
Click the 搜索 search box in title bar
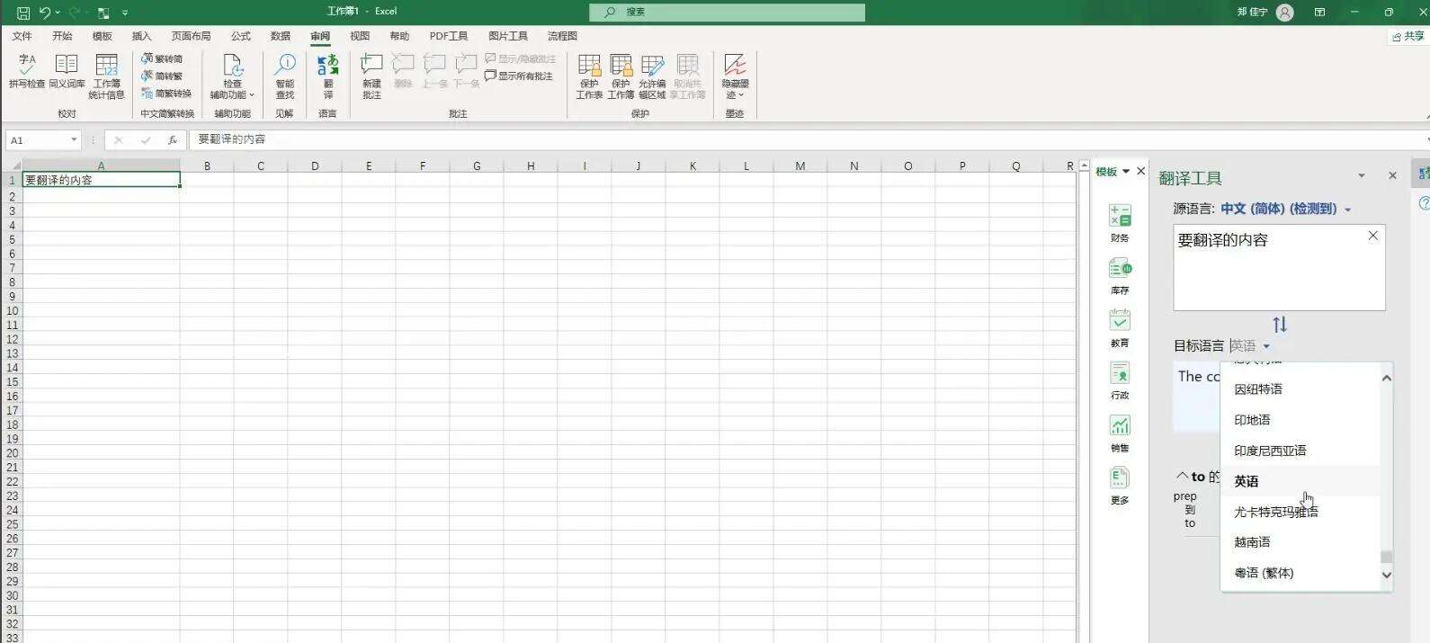point(727,13)
